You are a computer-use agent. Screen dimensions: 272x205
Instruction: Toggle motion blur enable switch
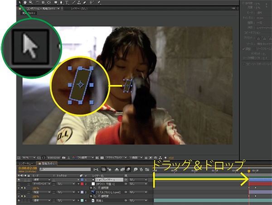pos(128,170)
